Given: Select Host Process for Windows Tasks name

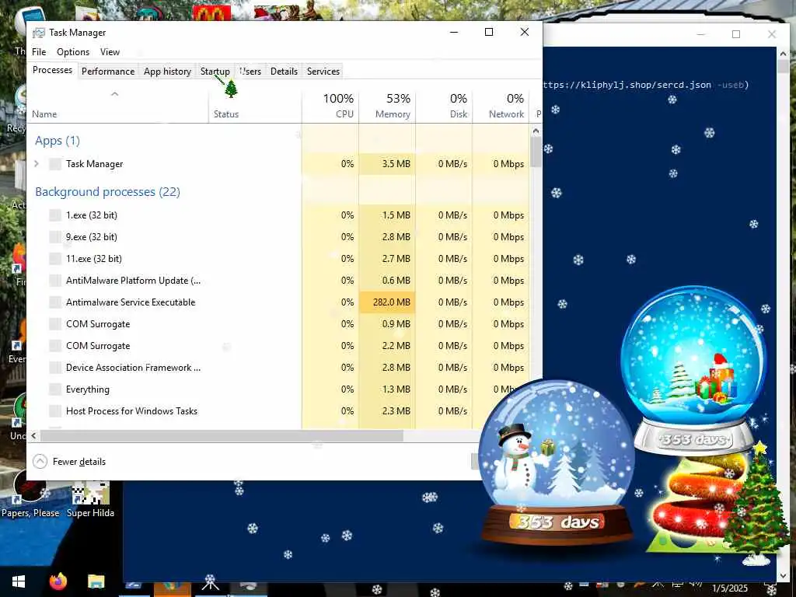Looking at the screenshot, I should 131,411.
